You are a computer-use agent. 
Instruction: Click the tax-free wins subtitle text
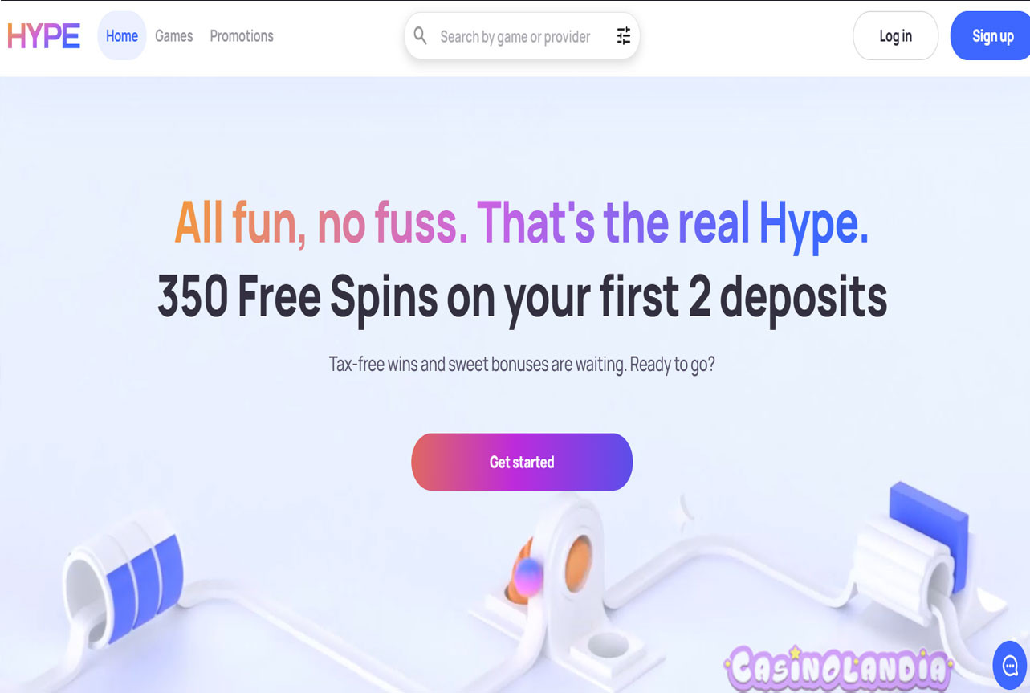pyautogui.click(x=522, y=364)
